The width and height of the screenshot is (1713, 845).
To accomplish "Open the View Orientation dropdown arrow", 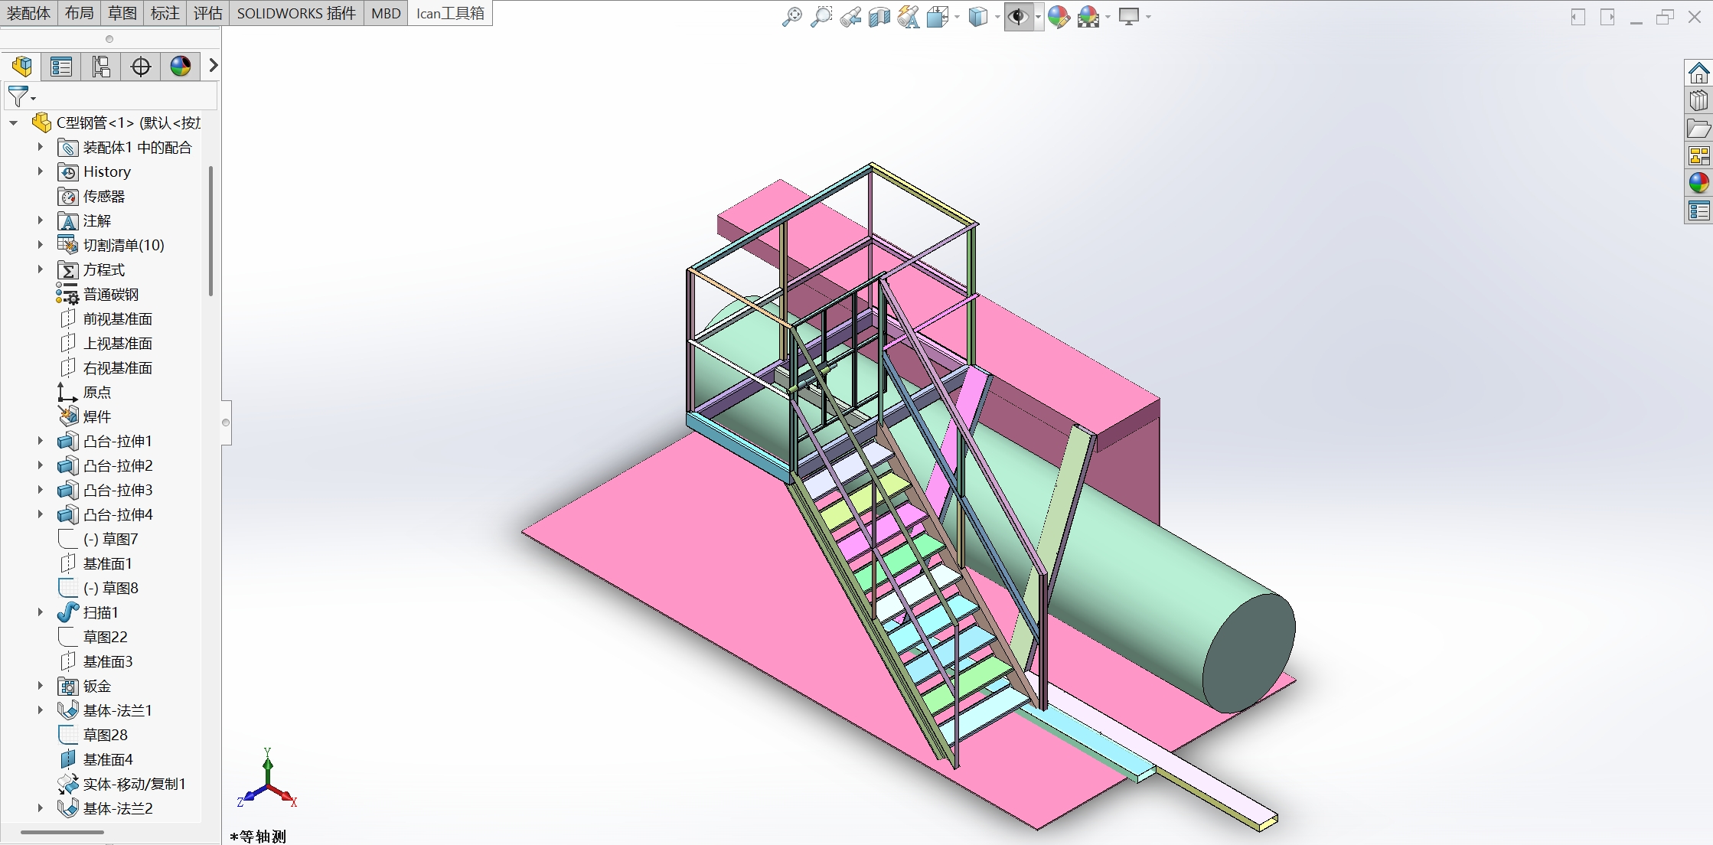I will tap(957, 17).
